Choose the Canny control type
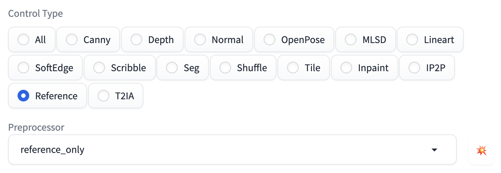This screenshot has height=173, width=501. coord(72,39)
